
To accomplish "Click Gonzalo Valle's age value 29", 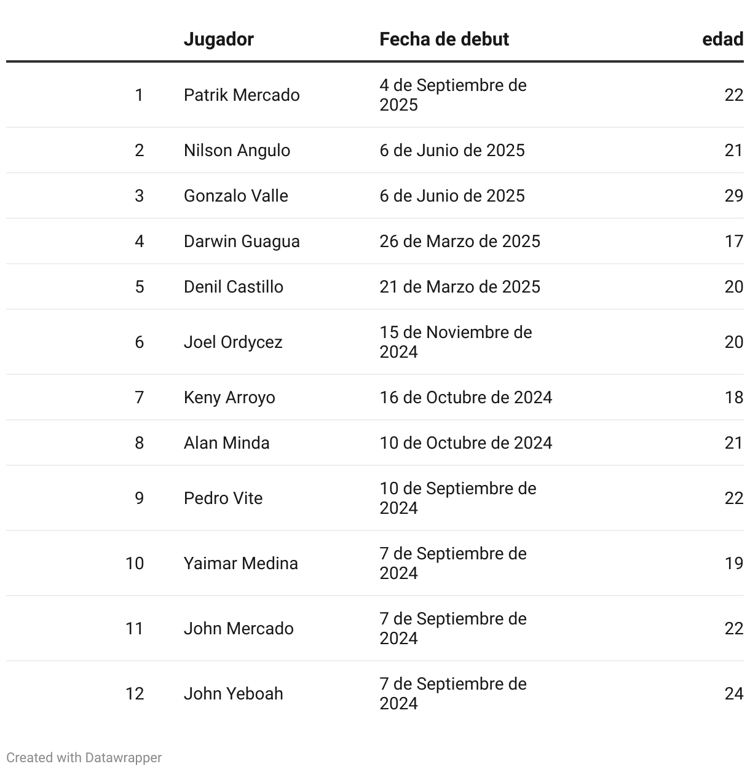I will point(734,196).
